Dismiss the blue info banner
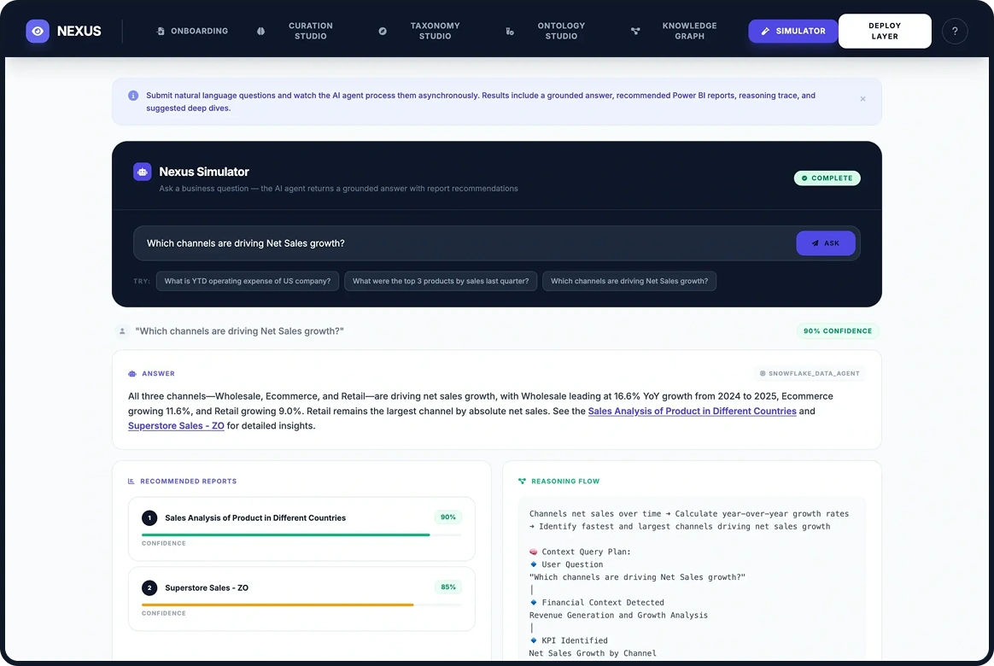 tap(862, 99)
